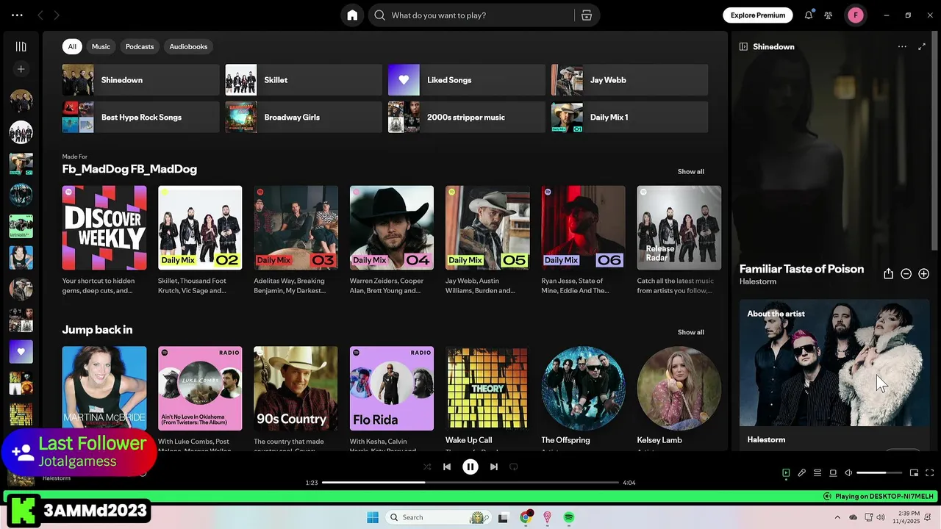Open the three-dots app menu

coord(17,15)
